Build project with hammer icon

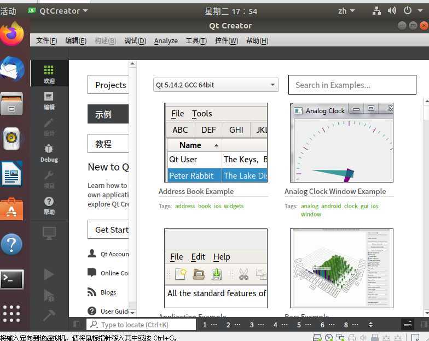[49, 315]
